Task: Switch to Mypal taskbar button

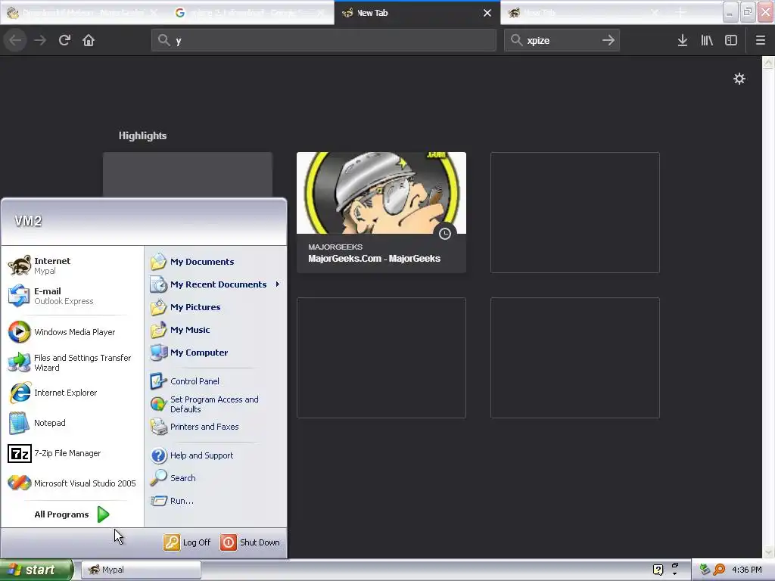Action: 141,570
